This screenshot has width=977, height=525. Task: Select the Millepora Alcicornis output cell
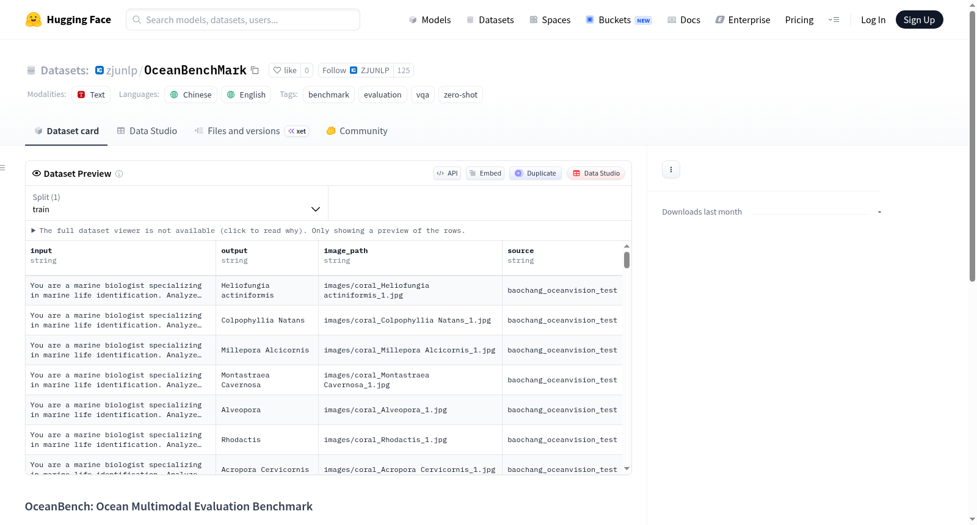tap(267, 350)
